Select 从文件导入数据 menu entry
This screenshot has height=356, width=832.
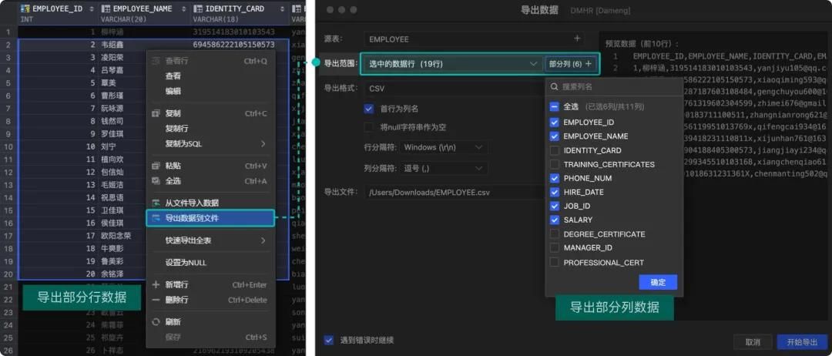coord(210,203)
